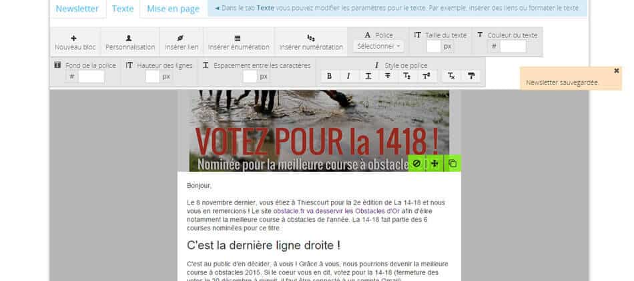The width and height of the screenshot is (634, 281).
Task: Click the blue help hint about tab Texte
Action: pos(398,8)
